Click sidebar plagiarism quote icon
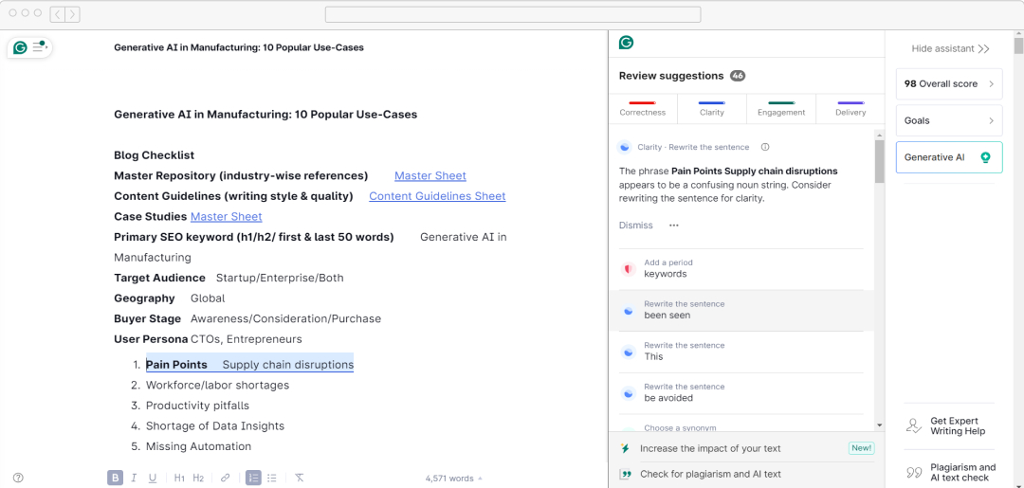This screenshot has width=1024, height=488. click(x=913, y=472)
